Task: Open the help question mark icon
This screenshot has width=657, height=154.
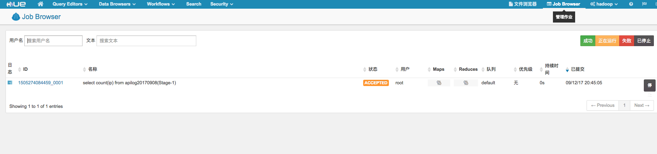Action: point(631,4)
